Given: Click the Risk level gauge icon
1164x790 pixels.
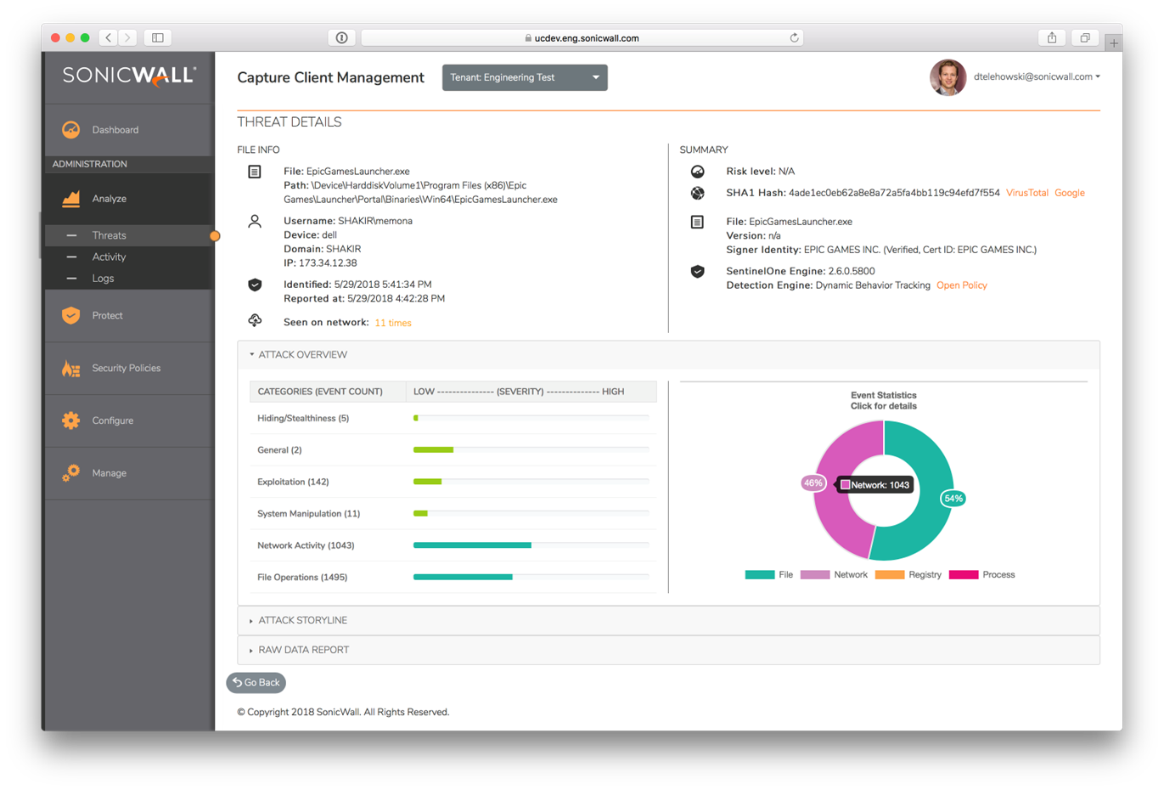Looking at the screenshot, I should pyautogui.click(x=698, y=172).
